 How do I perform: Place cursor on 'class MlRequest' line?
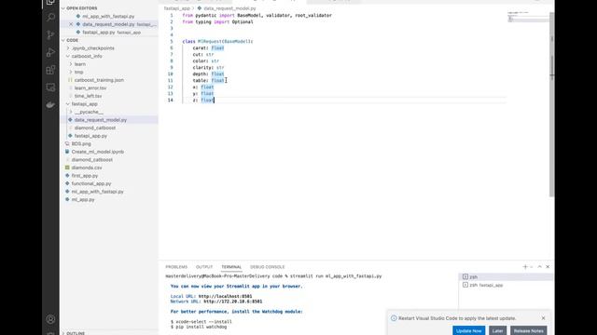[217, 41]
